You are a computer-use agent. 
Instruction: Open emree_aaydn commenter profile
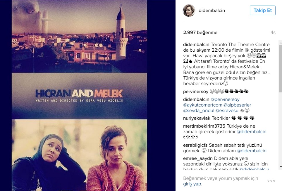point(198,158)
